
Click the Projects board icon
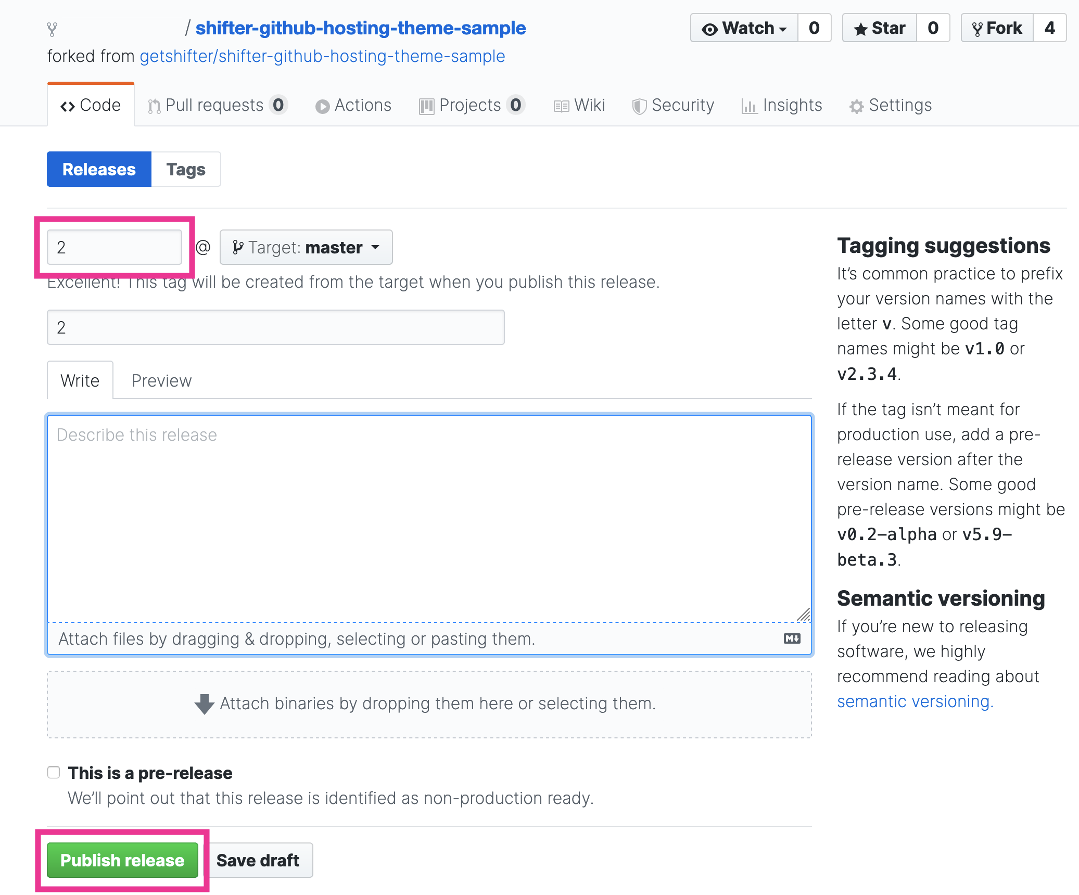(x=426, y=106)
